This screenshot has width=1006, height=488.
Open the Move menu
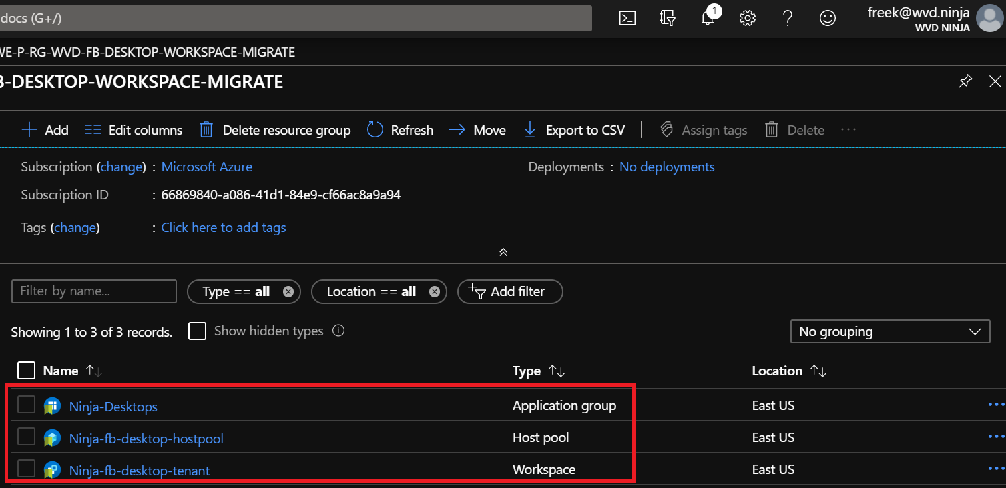(x=477, y=130)
